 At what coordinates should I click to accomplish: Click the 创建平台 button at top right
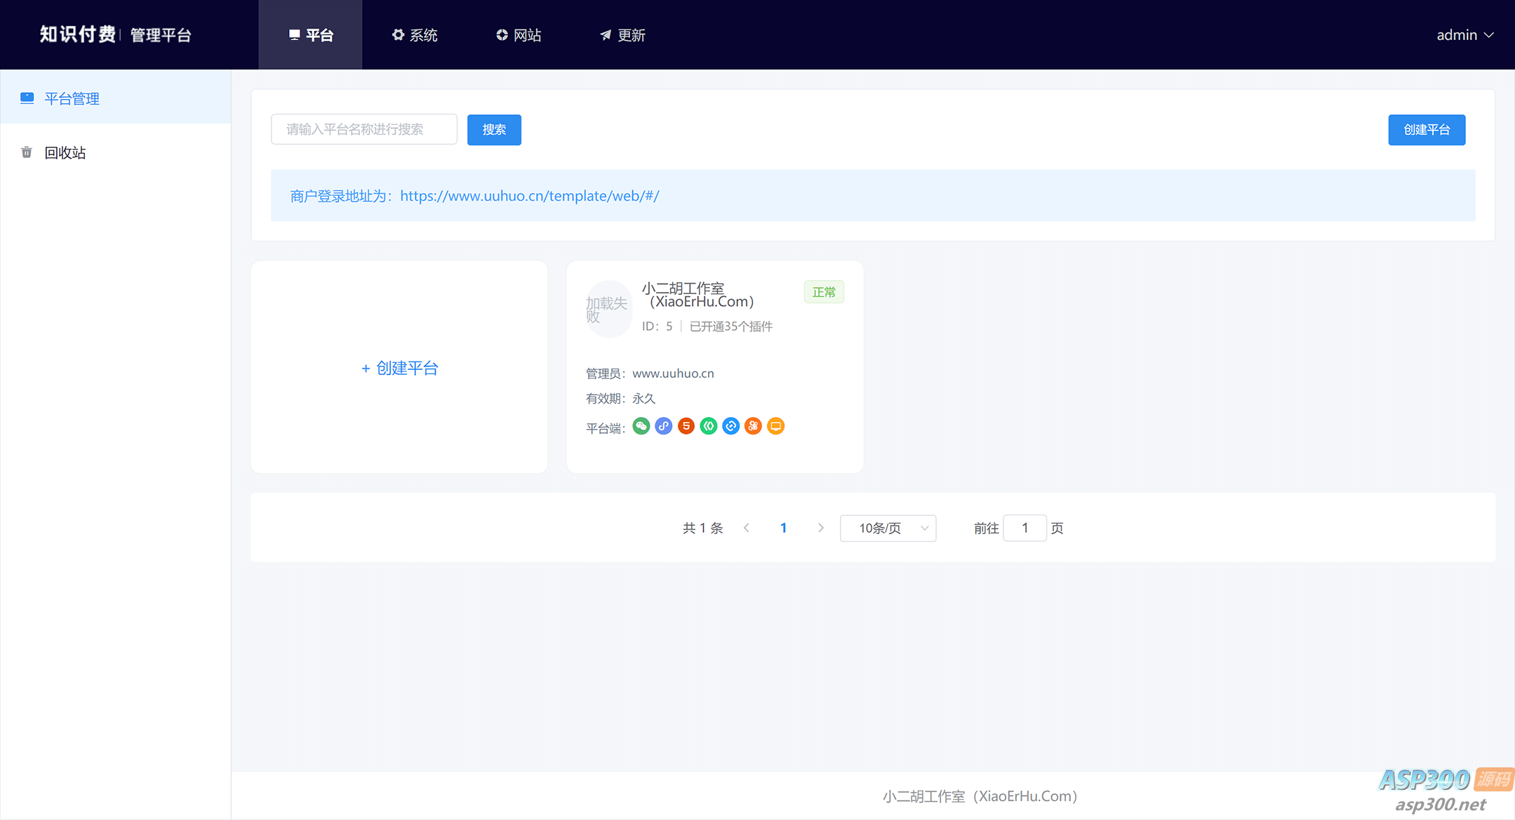(1426, 130)
